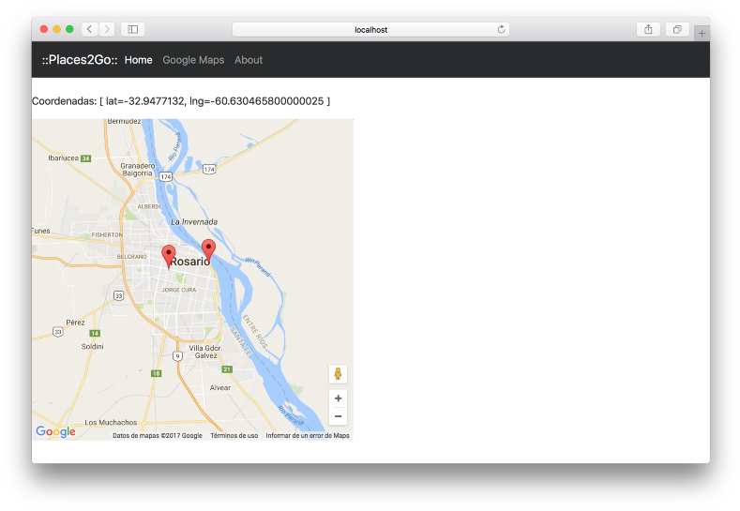The width and height of the screenshot is (740, 511).
Task: Click the Ibarlucea label on the map
Action: click(x=63, y=158)
